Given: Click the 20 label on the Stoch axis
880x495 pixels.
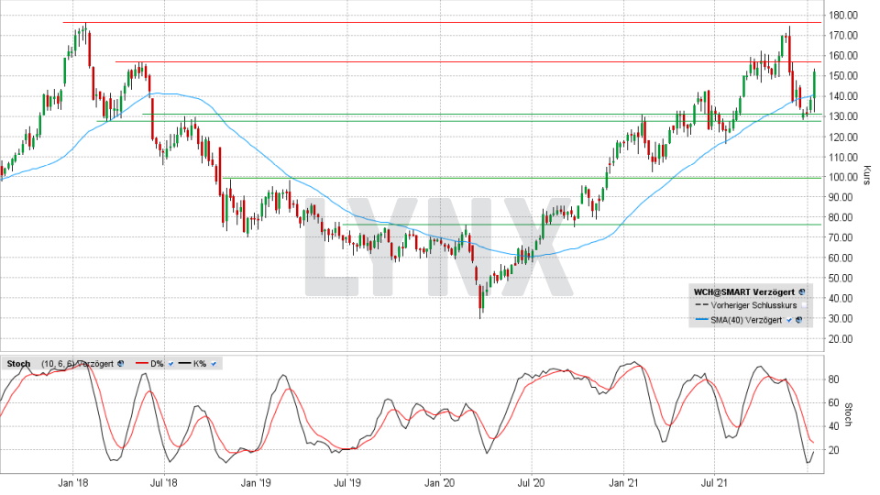Looking at the screenshot, I should point(834,450).
